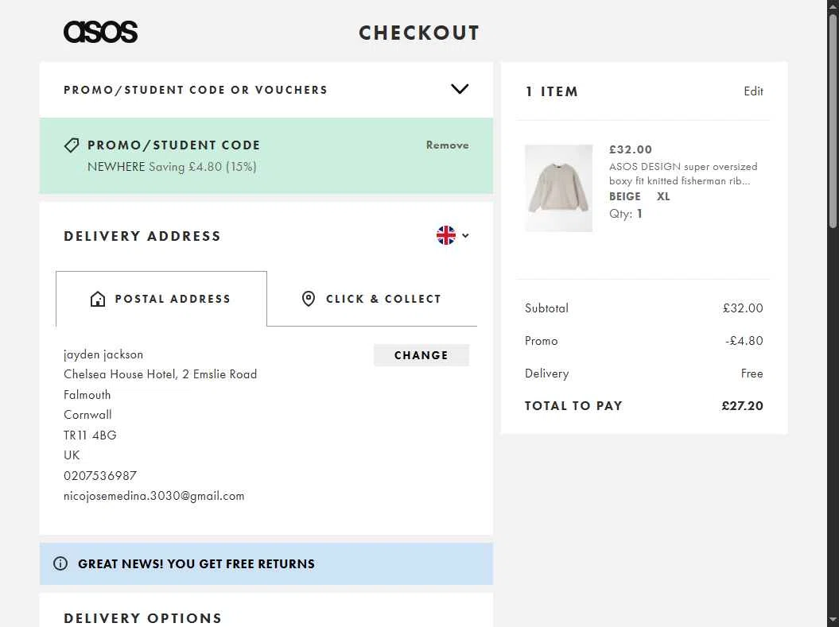The width and height of the screenshot is (839, 627).
Task: Expand Promo/Student Code or Vouchers section
Action: 196,90
